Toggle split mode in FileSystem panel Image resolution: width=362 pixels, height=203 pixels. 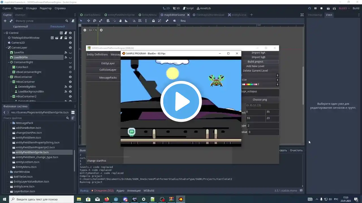[73, 112]
